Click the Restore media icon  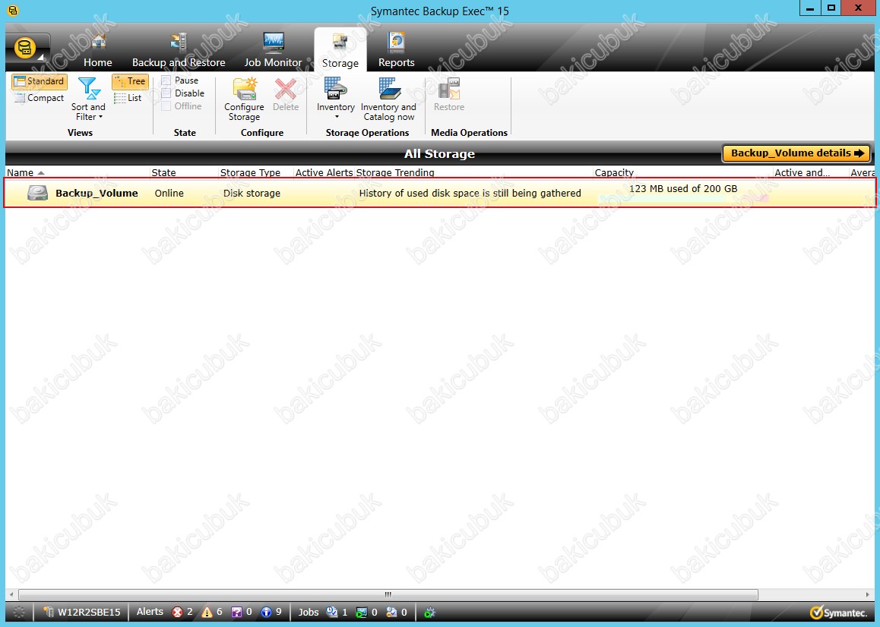pos(449,94)
